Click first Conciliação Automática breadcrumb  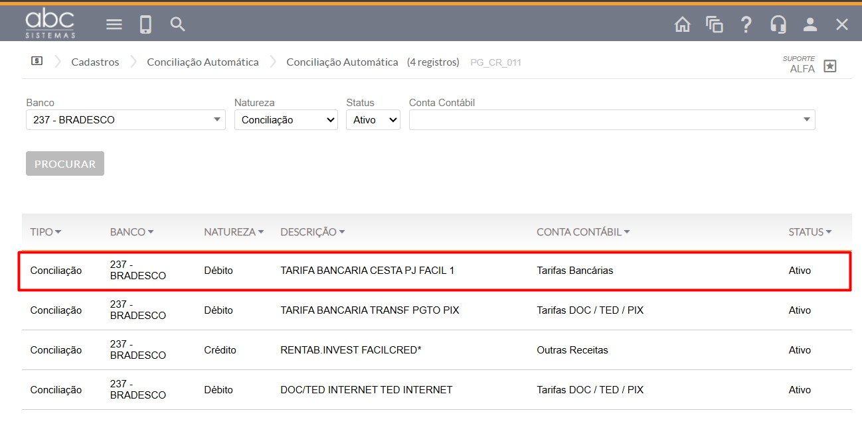pos(203,62)
